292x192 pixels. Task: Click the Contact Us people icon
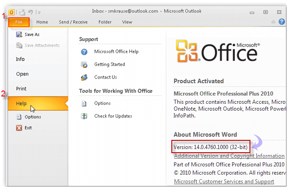tap(84, 77)
